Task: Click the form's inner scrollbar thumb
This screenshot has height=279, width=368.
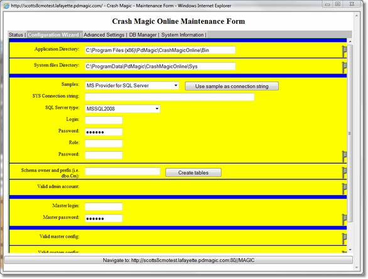Action: (350, 133)
